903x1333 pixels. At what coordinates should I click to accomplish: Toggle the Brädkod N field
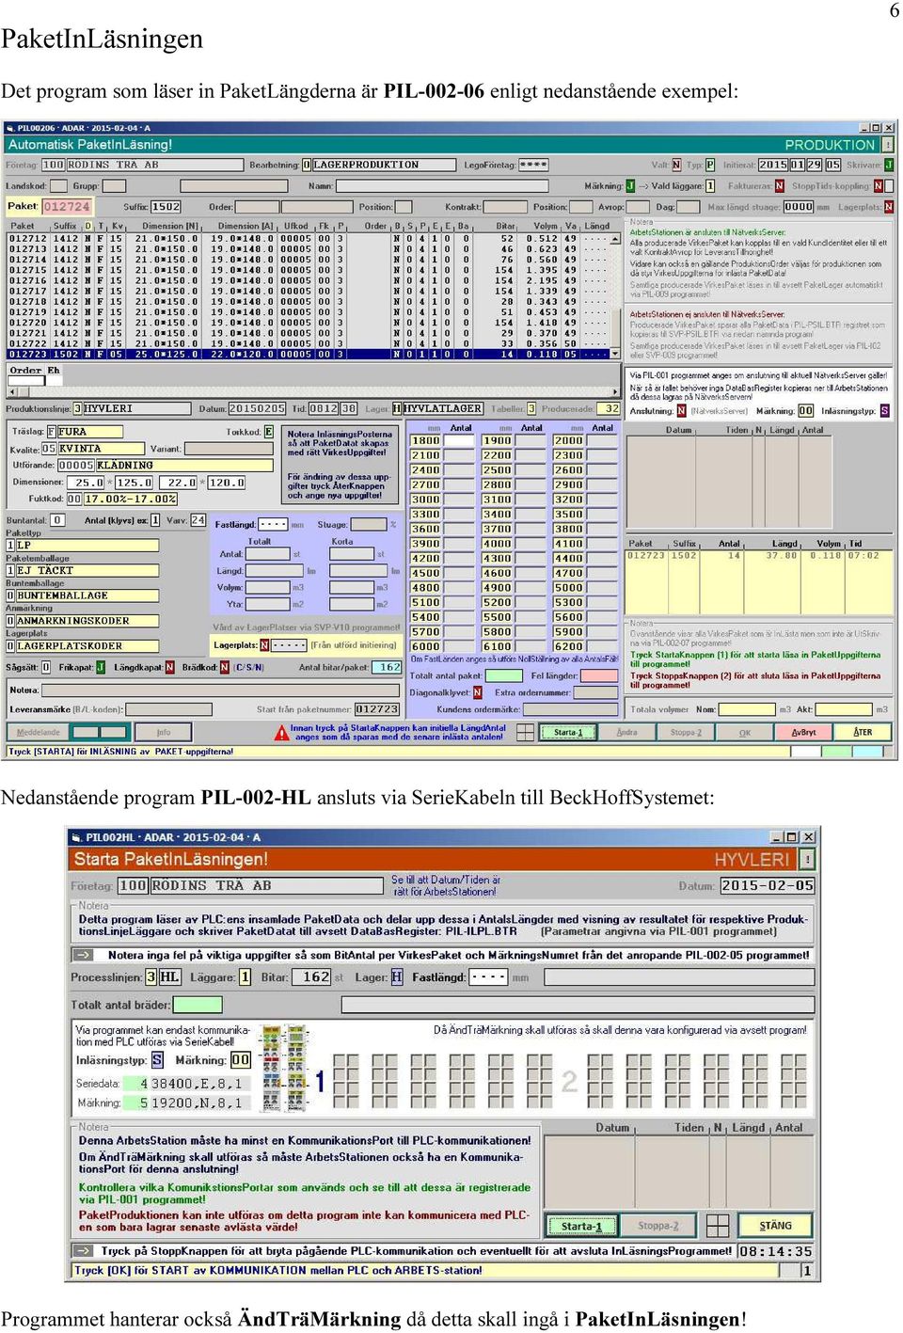pyautogui.click(x=224, y=667)
